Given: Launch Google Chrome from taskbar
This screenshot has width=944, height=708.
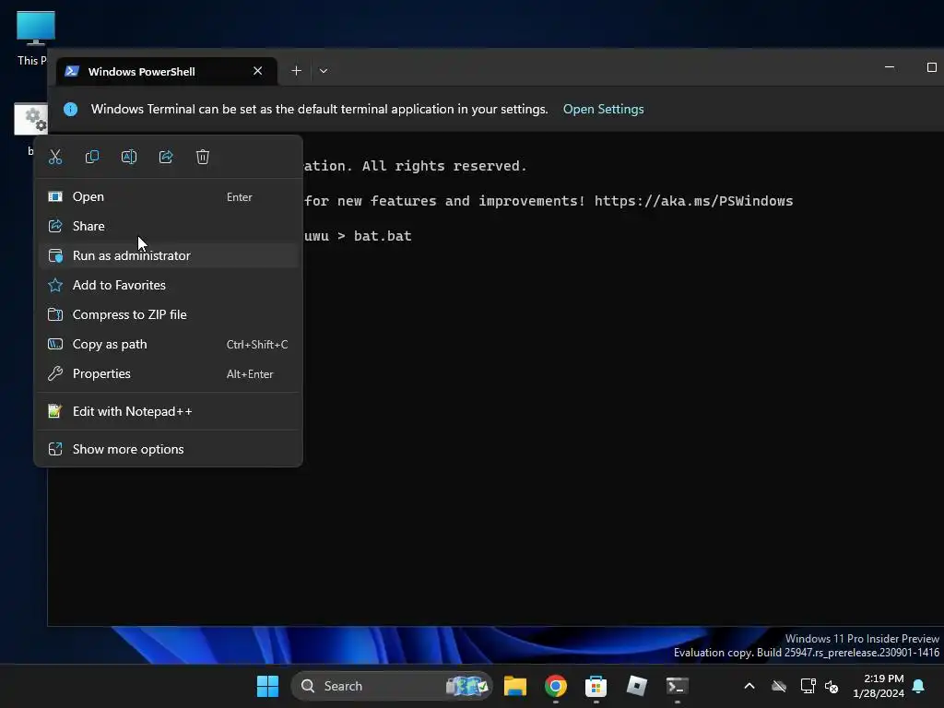Looking at the screenshot, I should 556,686.
